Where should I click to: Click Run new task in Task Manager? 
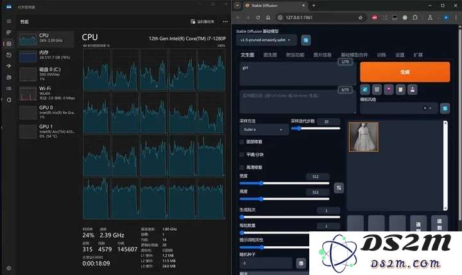(x=202, y=22)
